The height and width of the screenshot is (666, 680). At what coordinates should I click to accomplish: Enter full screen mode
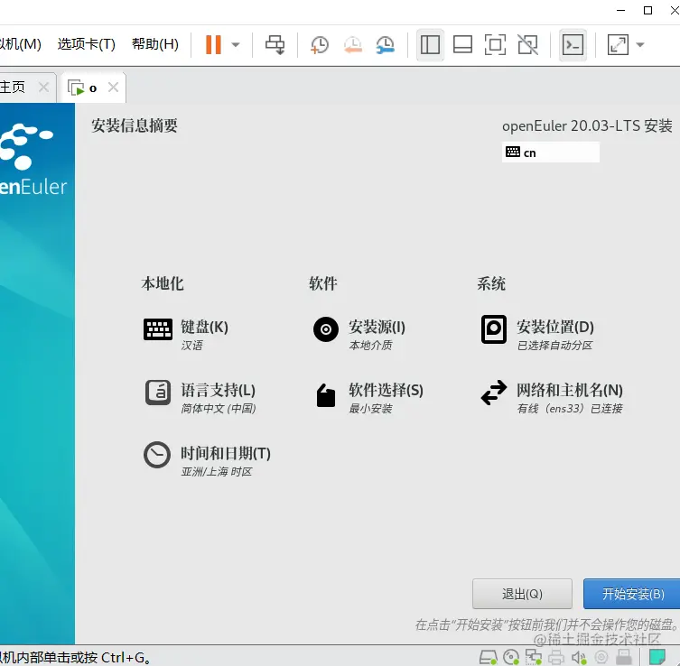tap(495, 44)
